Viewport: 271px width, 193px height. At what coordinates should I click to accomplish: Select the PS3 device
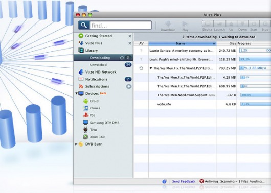tap(93, 115)
